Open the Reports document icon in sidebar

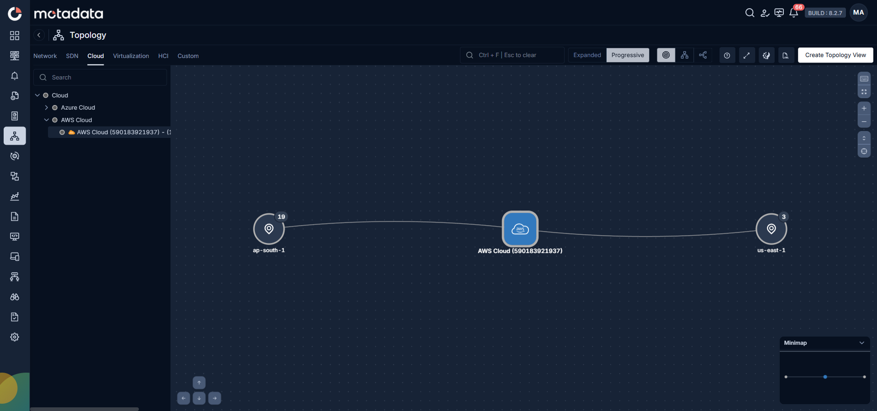point(15,216)
